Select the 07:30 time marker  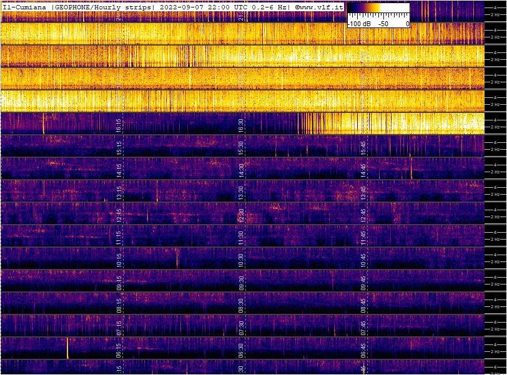pyautogui.click(x=241, y=328)
